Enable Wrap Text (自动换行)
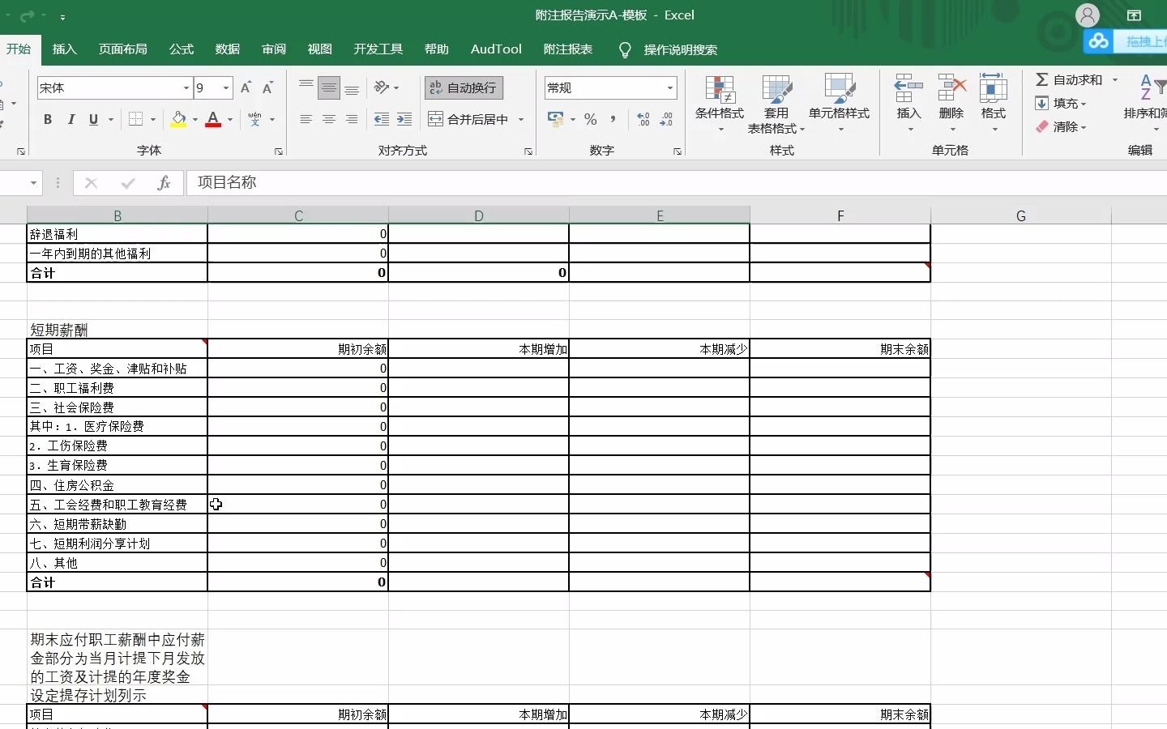This screenshot has width=1167, height=729. 463,87
